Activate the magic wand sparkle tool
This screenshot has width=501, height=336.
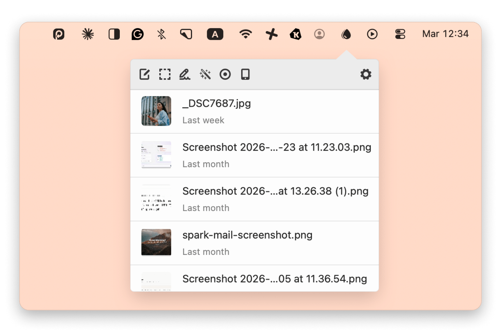pos(205,74)
